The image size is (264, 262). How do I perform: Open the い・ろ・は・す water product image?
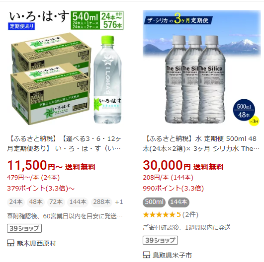tap(66, 67)
